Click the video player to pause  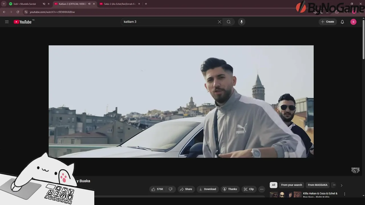pyautogui.click(x=181, y=101)
